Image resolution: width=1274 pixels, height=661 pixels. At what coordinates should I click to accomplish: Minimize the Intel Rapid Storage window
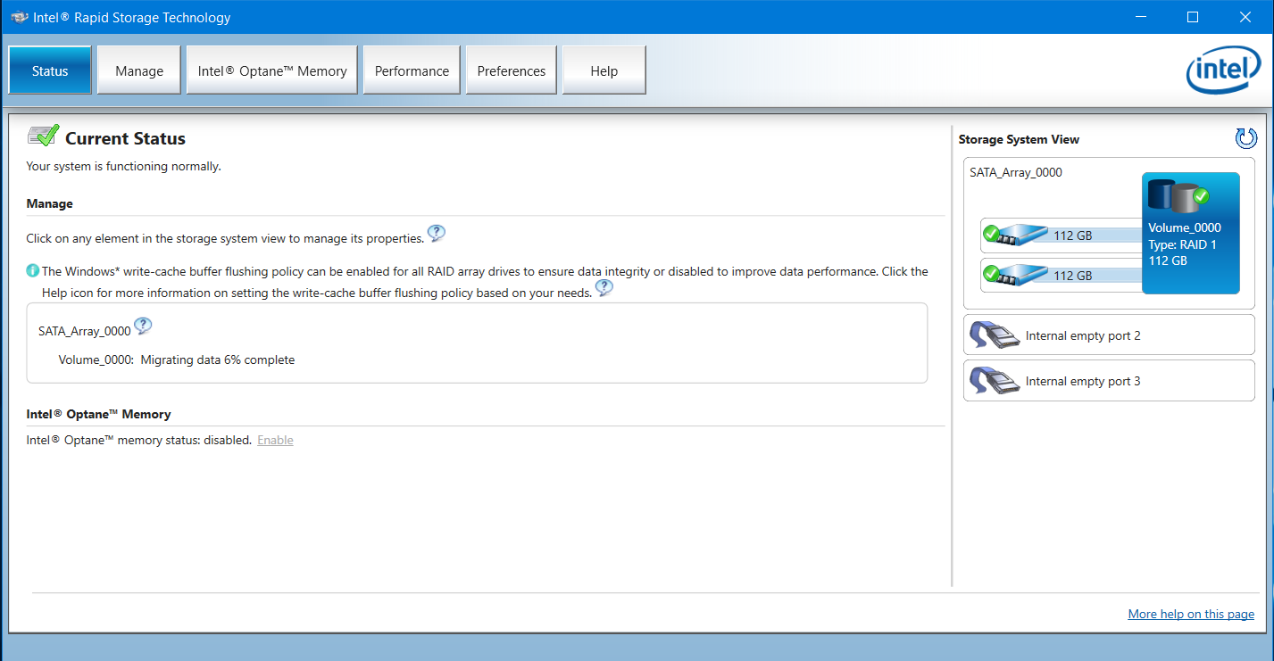[1139, 17]
